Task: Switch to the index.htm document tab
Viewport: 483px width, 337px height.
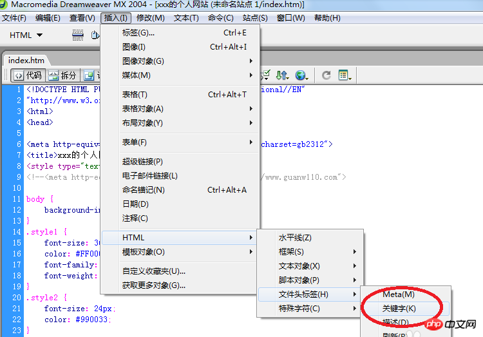Action: pyautogui.click(x=26, y=60)
